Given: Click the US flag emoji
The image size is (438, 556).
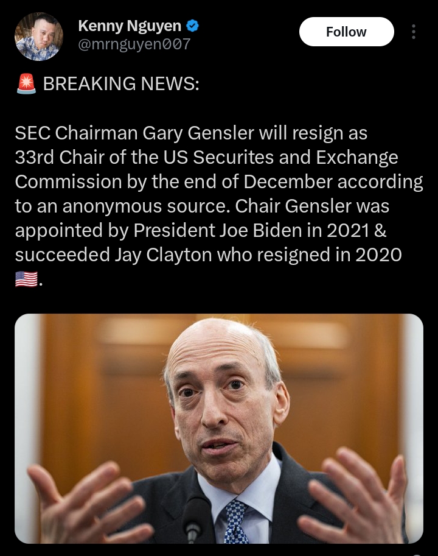Looking at the screenshot, I should tap(26, 280).
